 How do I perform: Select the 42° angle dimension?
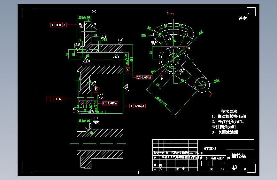point(171,67)
